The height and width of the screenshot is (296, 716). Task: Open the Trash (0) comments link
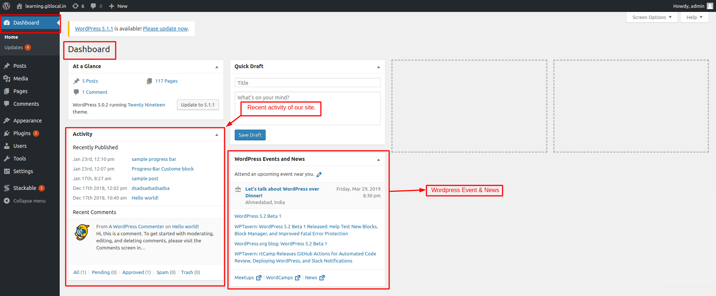click(190, 273)
